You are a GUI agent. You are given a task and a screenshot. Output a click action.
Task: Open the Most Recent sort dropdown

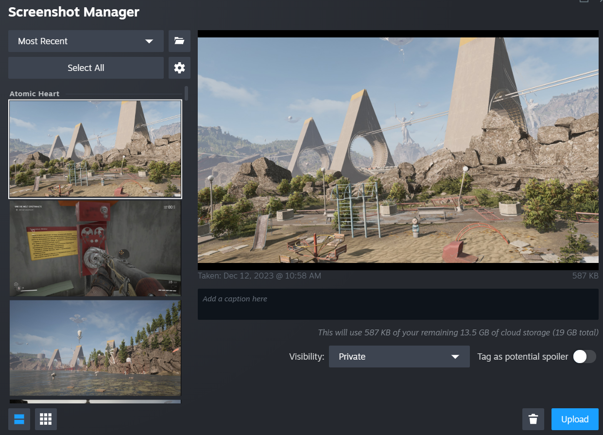point(86,41)
